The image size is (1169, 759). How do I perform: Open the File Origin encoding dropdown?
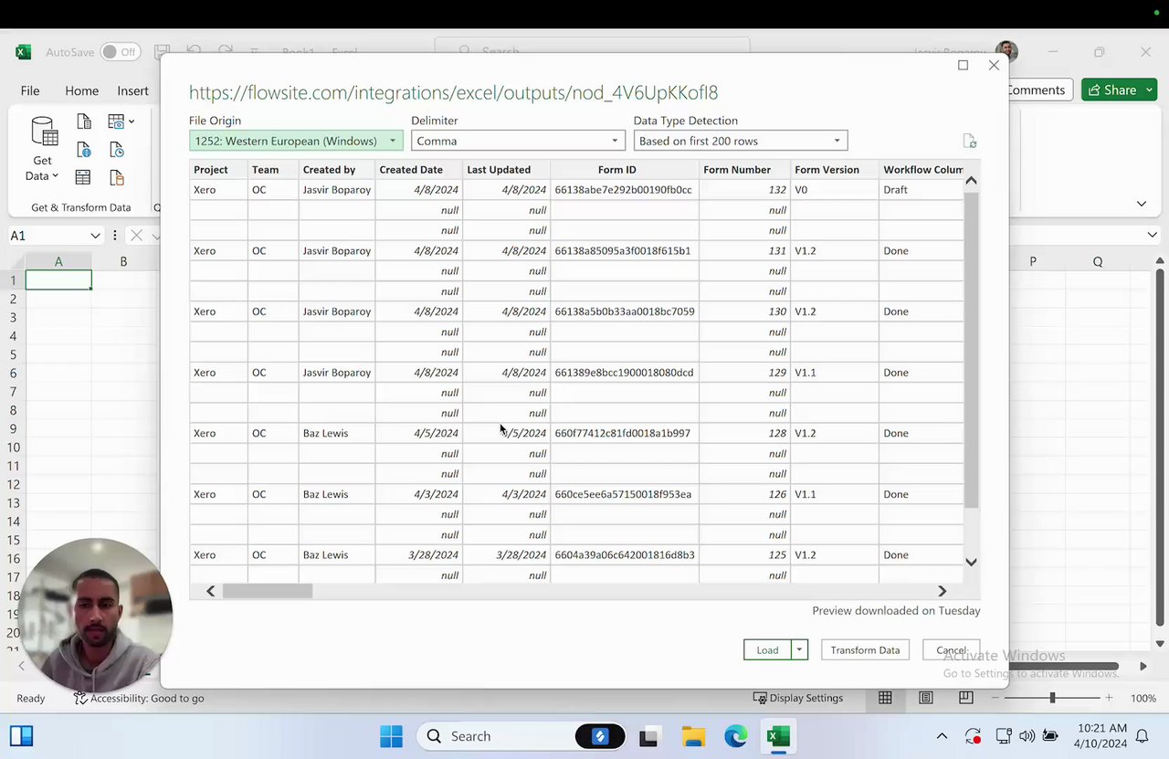pos(296,141)
